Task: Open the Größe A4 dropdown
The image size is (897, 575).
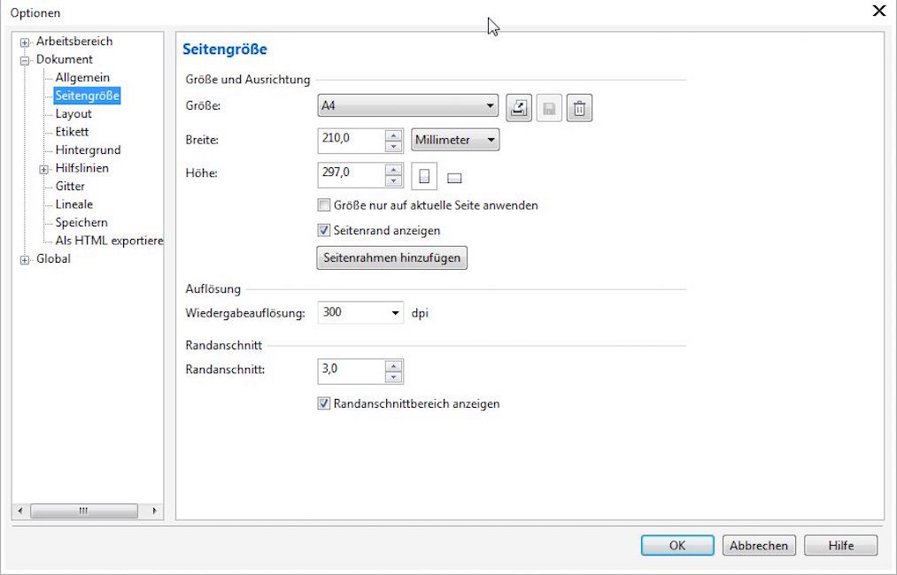Action: [491, 107]
